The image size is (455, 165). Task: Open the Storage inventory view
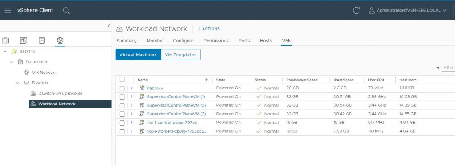point(42,40)
